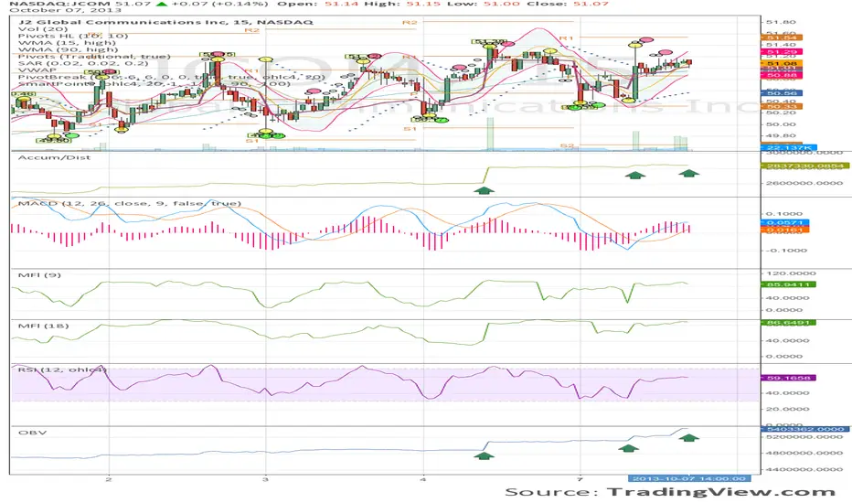Select the VWAP indicator label
852x503 pixels.
37,70
